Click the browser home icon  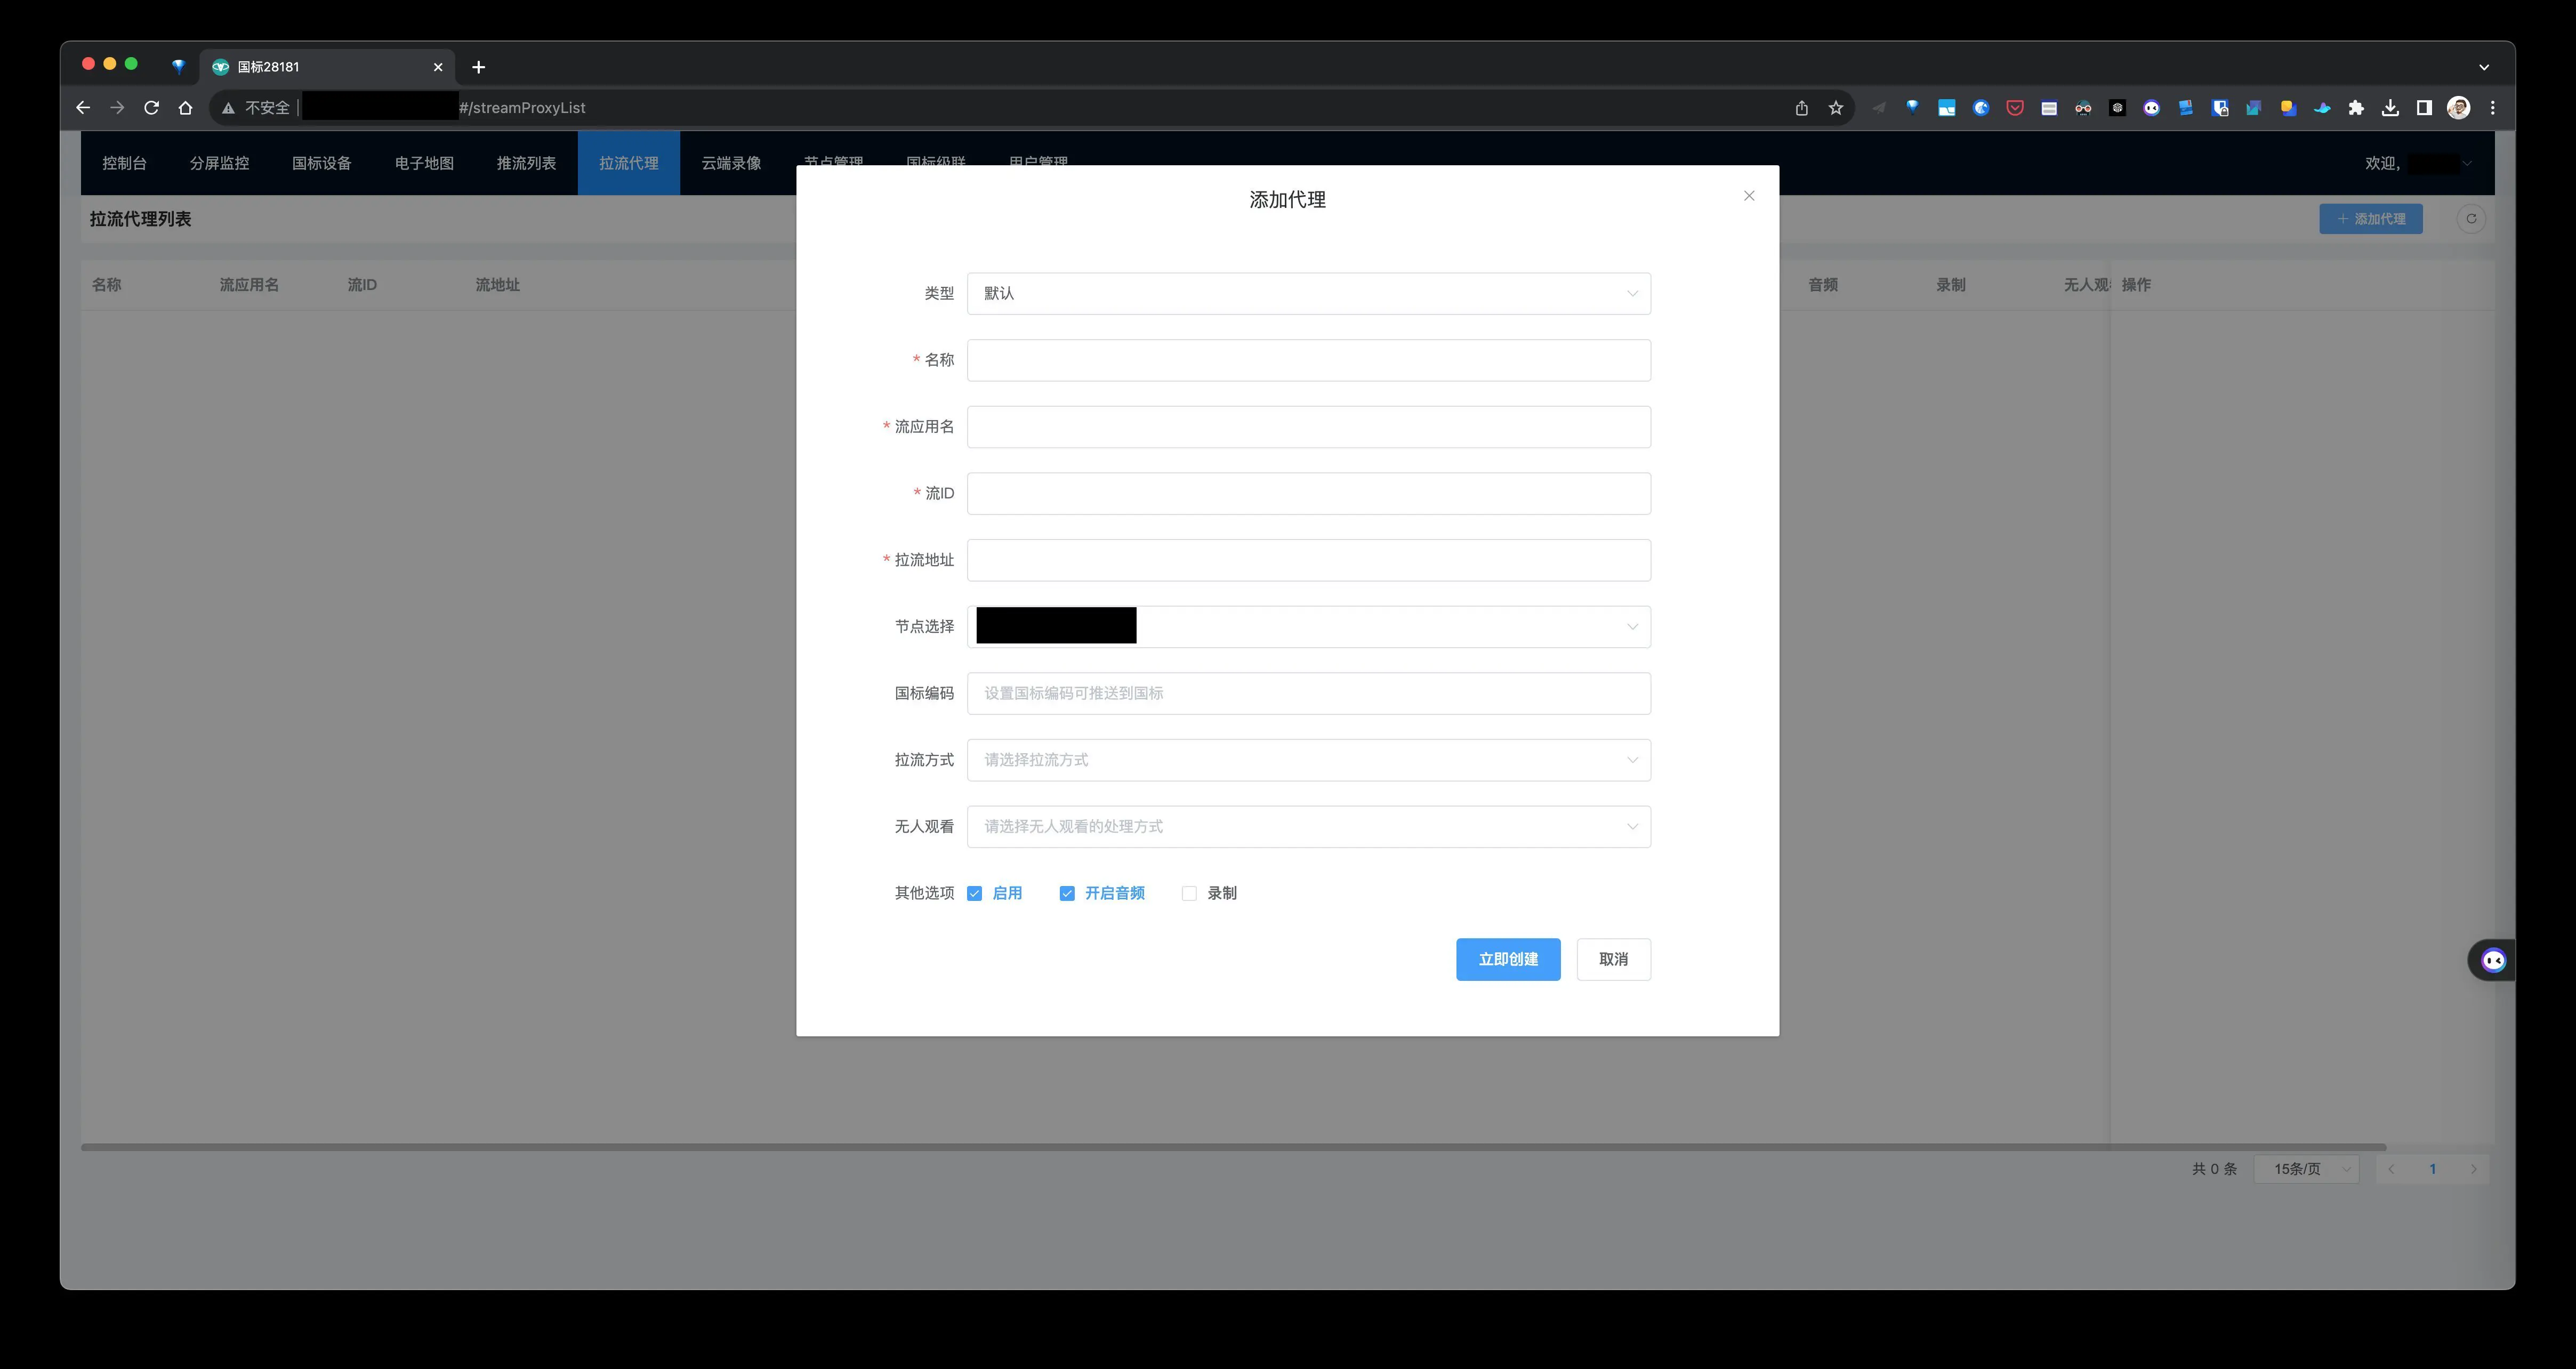tap(185, 108)
